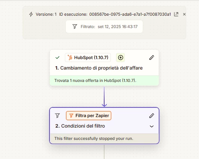Screen dimensions: 199x159
Task: Select the HubSpot (1.10.7) app badge
Action: pos(88,58)
